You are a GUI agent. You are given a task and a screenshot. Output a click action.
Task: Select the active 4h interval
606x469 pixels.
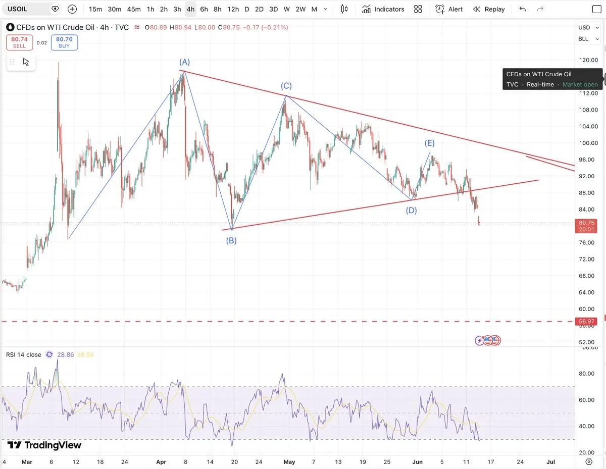(190, 9)
